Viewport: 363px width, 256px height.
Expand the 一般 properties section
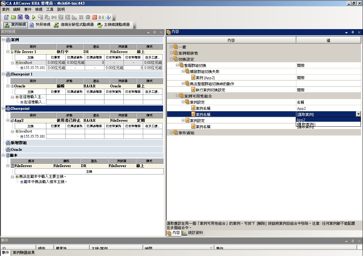point(172,47)
